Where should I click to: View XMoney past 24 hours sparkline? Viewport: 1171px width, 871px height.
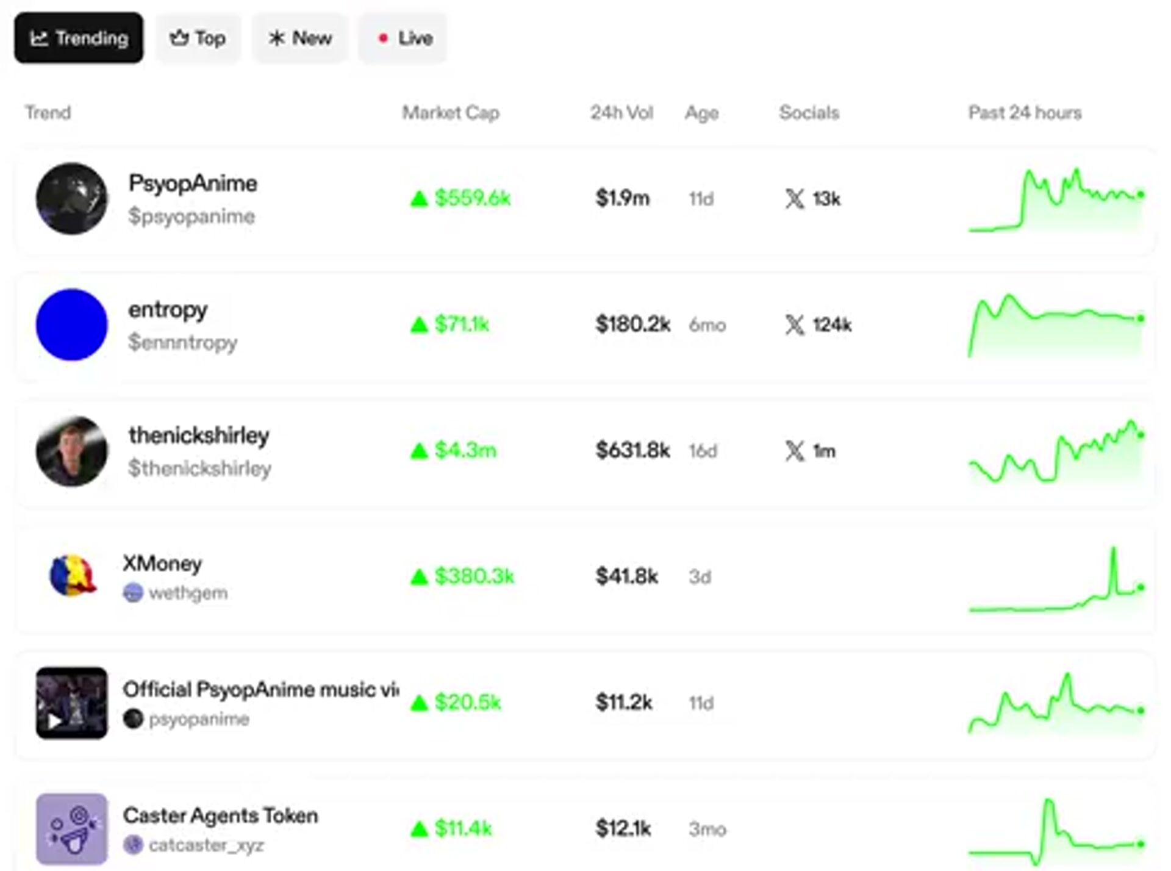point(1056,581)
